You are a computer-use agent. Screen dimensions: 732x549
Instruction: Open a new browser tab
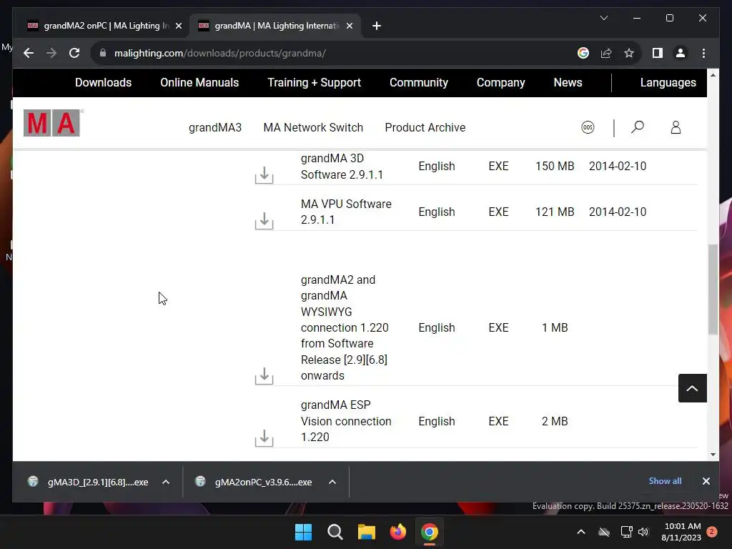coord(377,26)
